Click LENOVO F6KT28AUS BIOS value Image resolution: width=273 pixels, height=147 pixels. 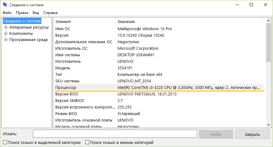click(x=147, y=94)
